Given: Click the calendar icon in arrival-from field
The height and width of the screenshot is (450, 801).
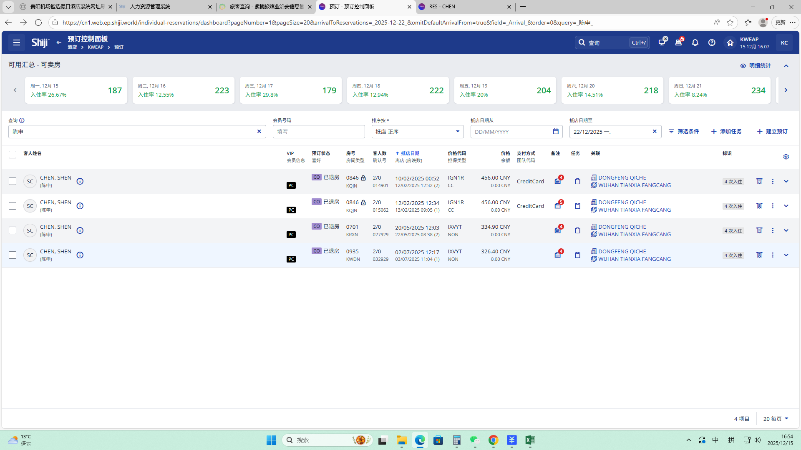Looking at the screenshot, I should (x=556, y=131).
